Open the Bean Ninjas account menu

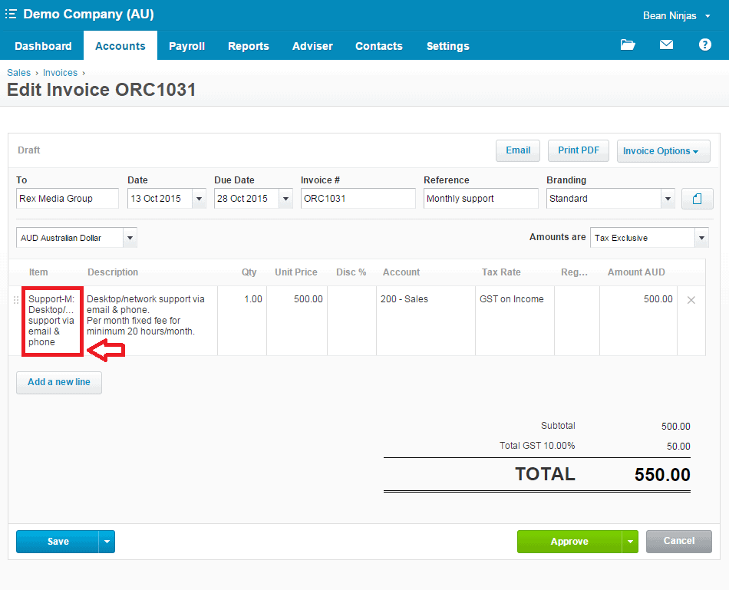click(671, 15)
